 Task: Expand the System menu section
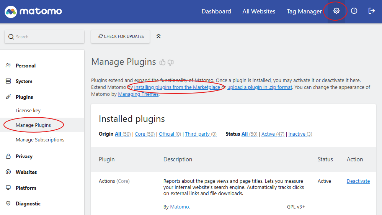pos(24,81)
